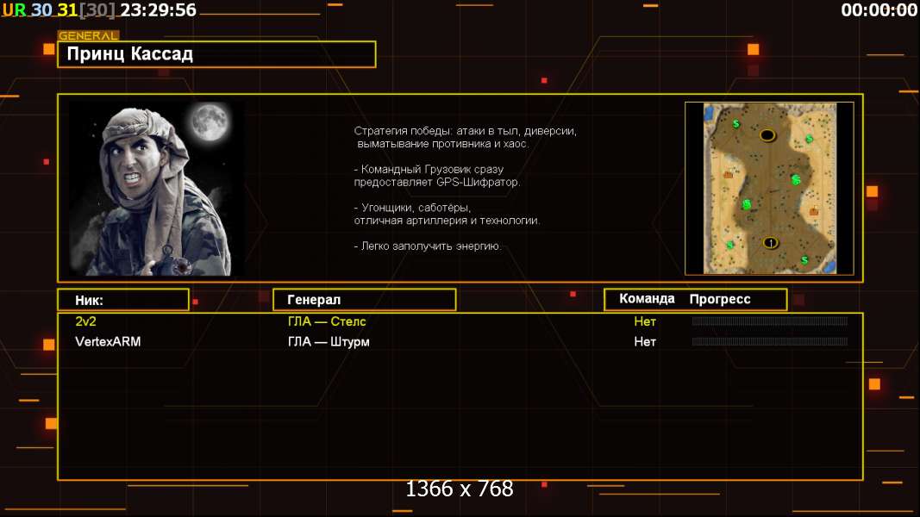Click the "Командный Грузовик" description line
920x517 pixels.
pyautogui.click(x=437, y=175)
